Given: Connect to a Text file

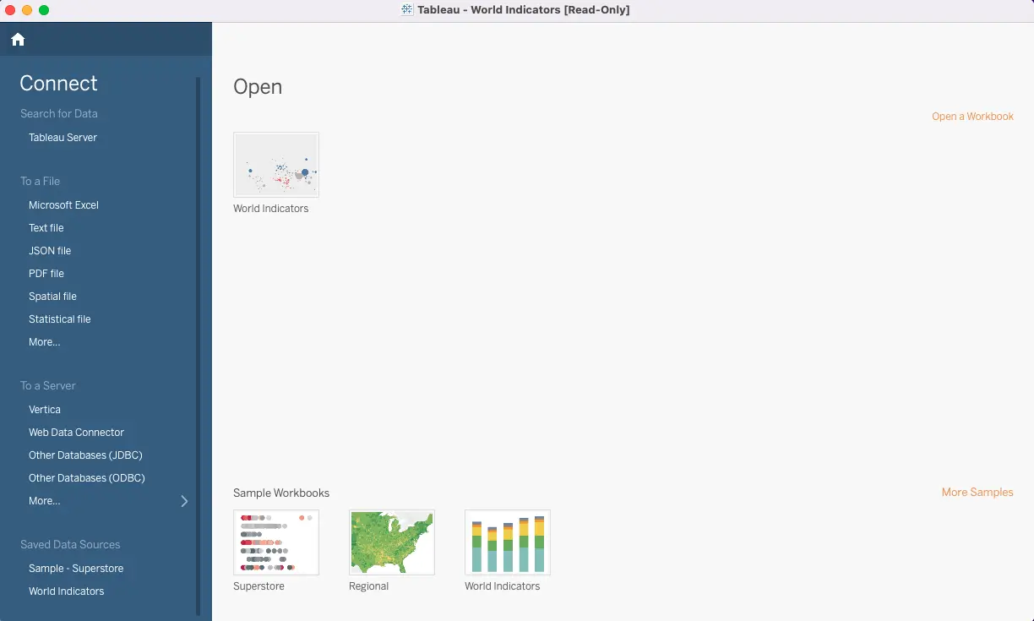Looking at the screenshot, I should 46,227.
